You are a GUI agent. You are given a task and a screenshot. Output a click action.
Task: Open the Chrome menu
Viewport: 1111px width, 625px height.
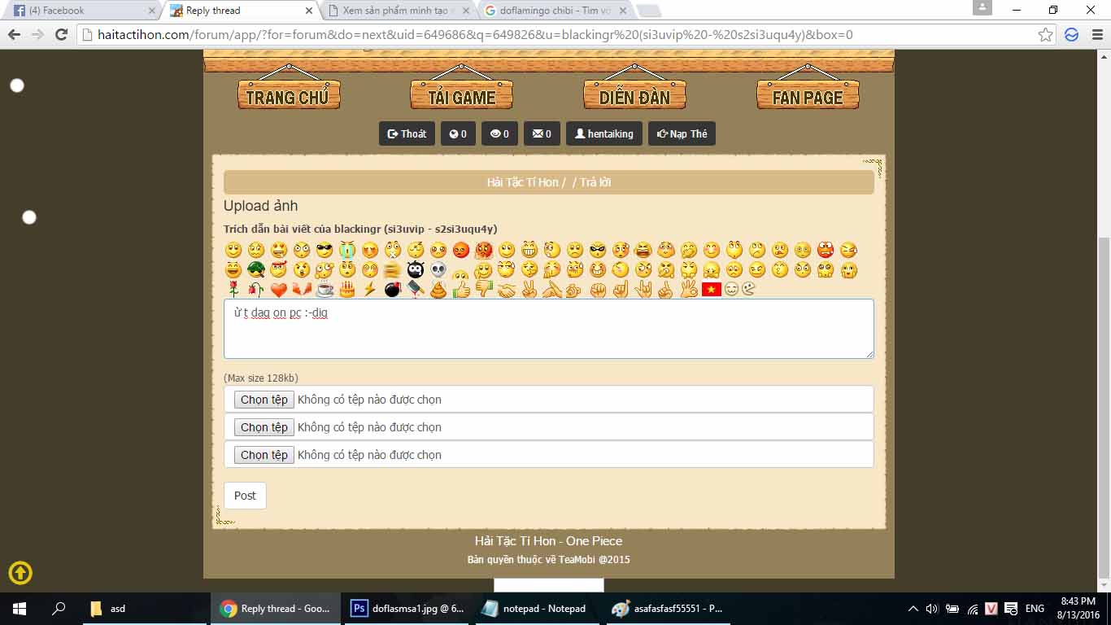coord(1097,35)
